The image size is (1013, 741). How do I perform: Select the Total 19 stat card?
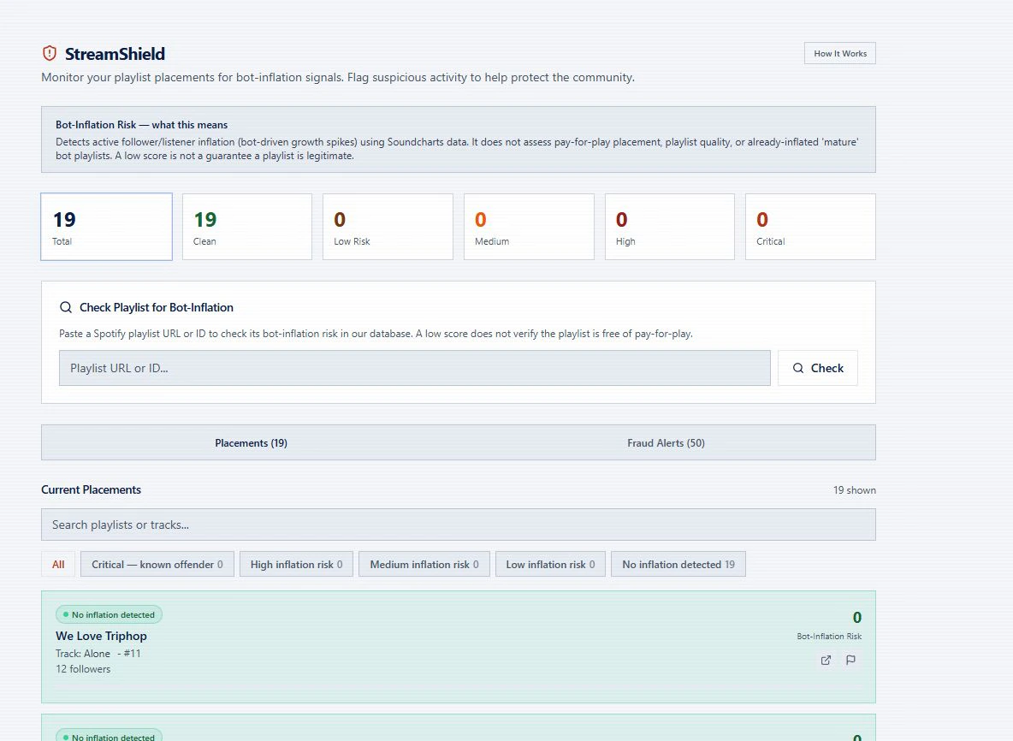coord(107,227)
